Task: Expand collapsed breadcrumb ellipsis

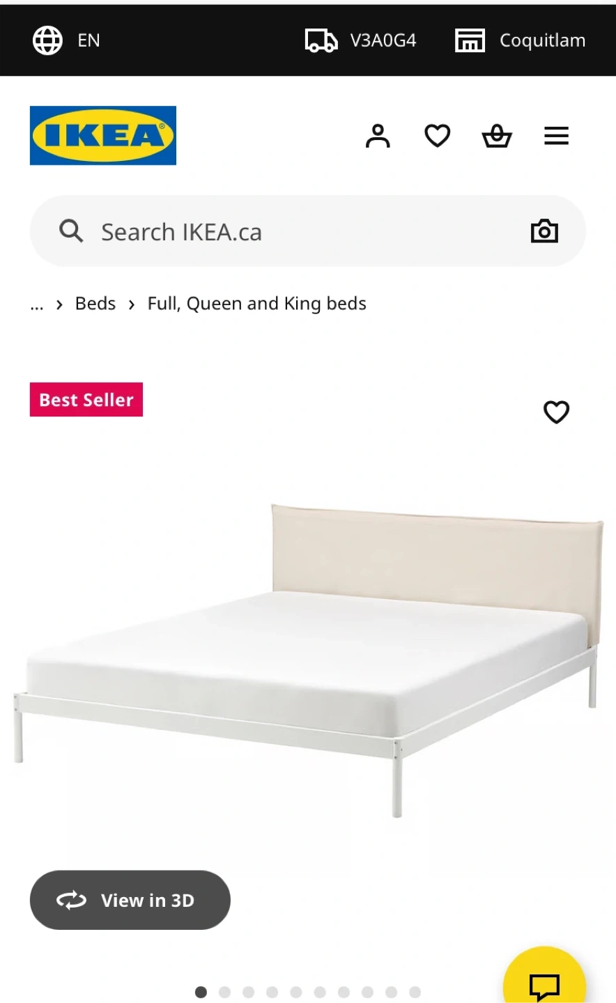Action: pyautogui.click(x=37, y=304)
